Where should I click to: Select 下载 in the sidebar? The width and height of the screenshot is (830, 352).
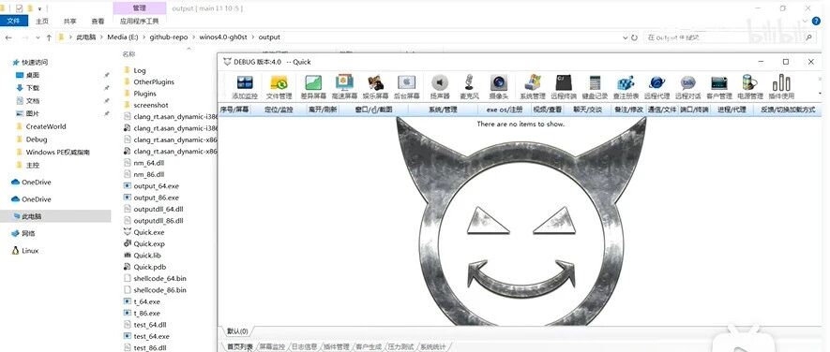pos(32,88)
